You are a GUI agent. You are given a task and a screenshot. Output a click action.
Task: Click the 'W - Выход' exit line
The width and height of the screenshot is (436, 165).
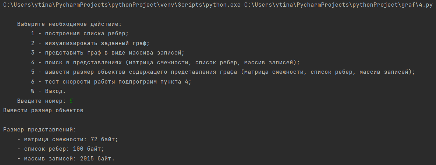point(49,91)
